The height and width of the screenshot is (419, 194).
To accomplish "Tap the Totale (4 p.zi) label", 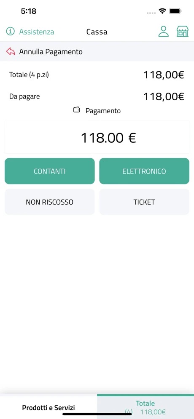I will coord(29,75).
